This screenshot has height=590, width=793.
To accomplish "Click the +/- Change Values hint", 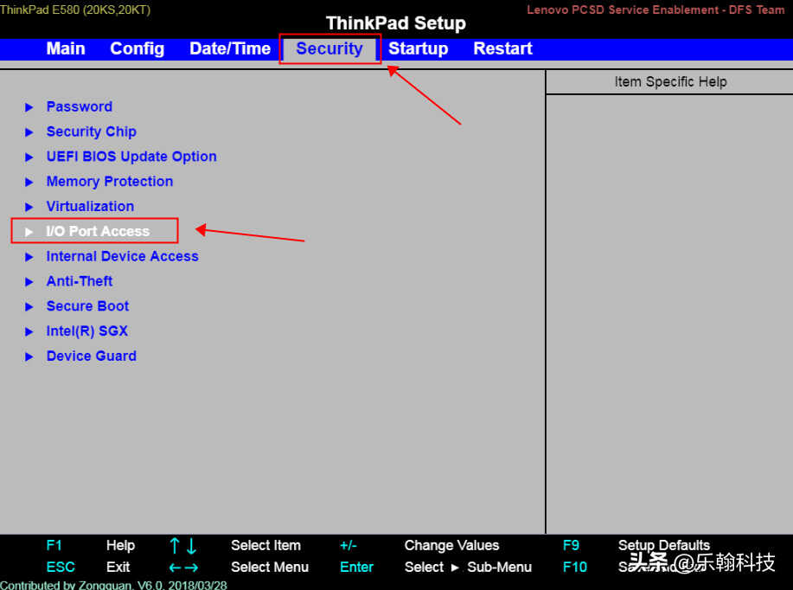I will (x=419, y=546).
